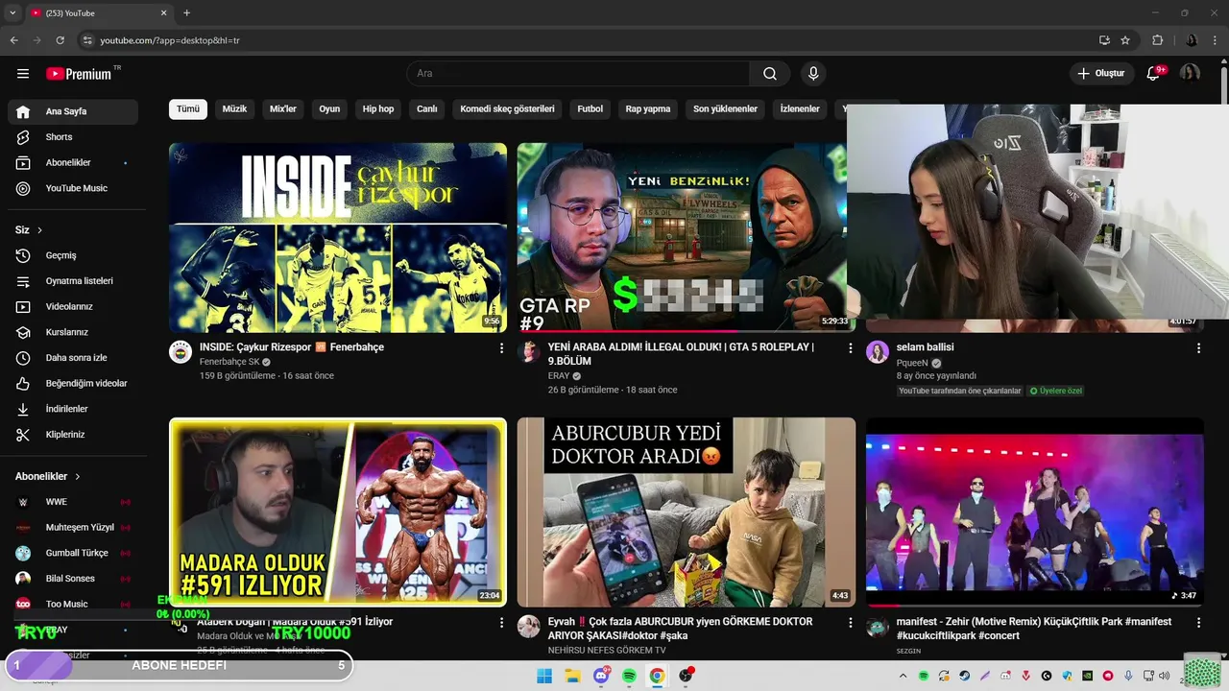Screen dimensions: 1229x691
Task: Open options menu for selam ballisi video
Action: (x=1198, y=348)
